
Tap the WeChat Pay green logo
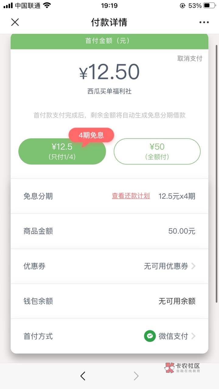(150, 336)
